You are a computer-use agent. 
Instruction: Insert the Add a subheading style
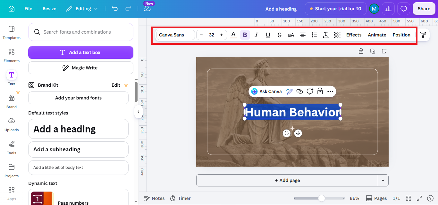(x=78, y=149)
